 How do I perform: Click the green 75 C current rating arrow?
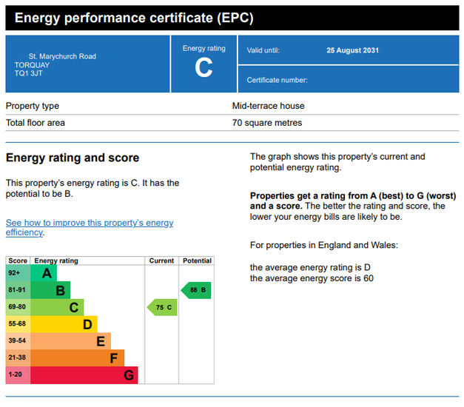(x=162, y=307)
